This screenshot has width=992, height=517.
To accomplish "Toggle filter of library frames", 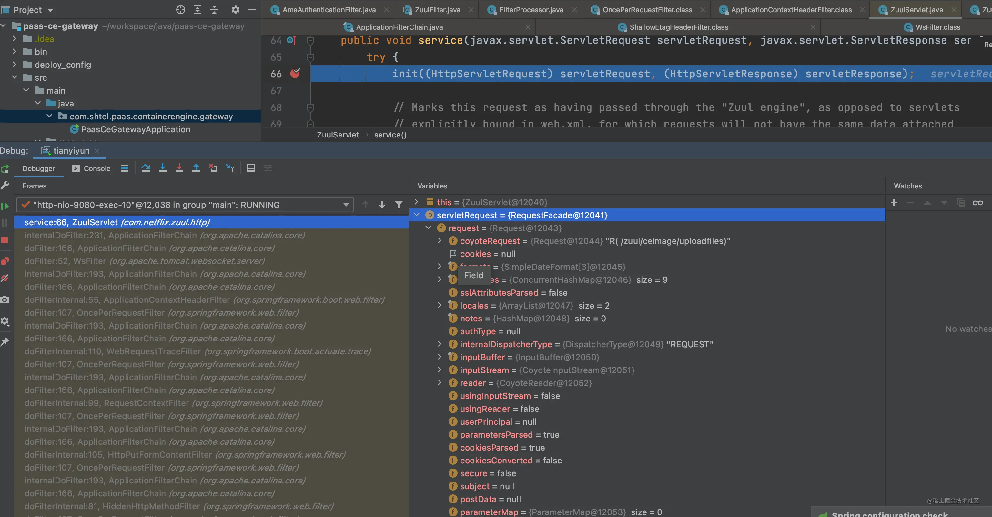I will click(x=399, y=205).
